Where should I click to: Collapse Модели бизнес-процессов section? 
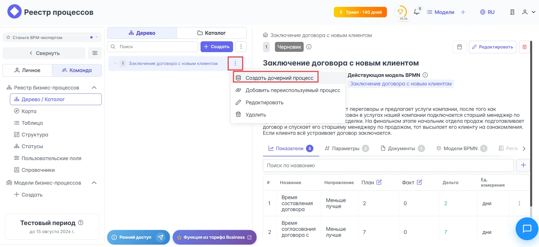94,183
